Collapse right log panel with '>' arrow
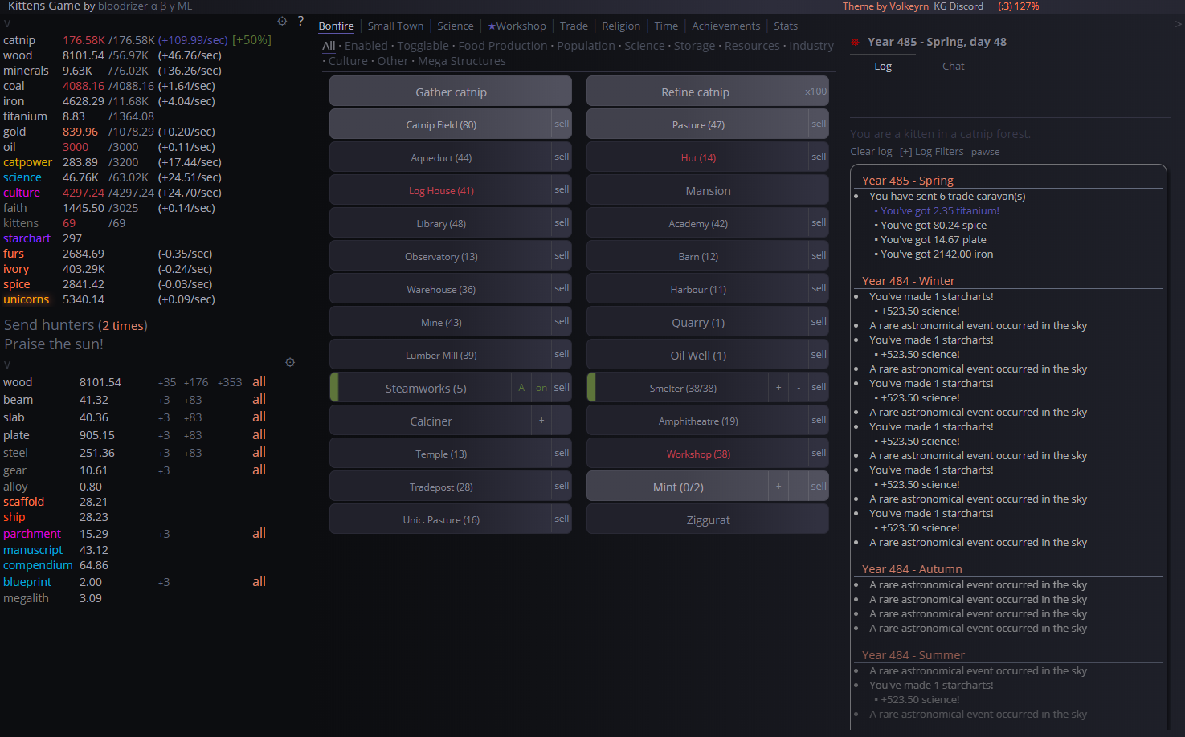Image resolution: width=1185 pixels, height=737 pixels. coord(1178,24)
